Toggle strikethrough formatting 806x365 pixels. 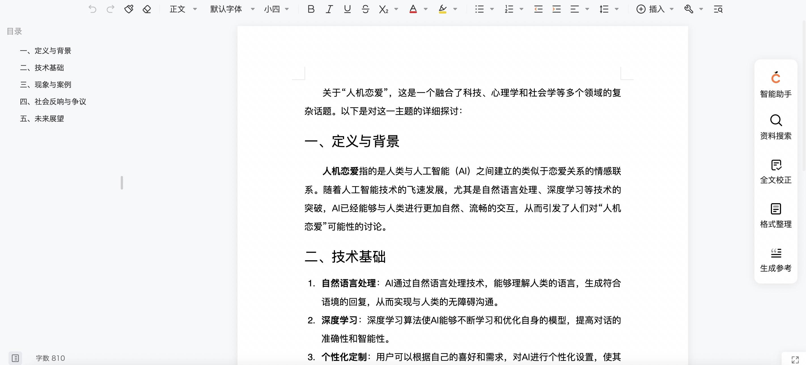pyautogui.click(x=365, y=9)
